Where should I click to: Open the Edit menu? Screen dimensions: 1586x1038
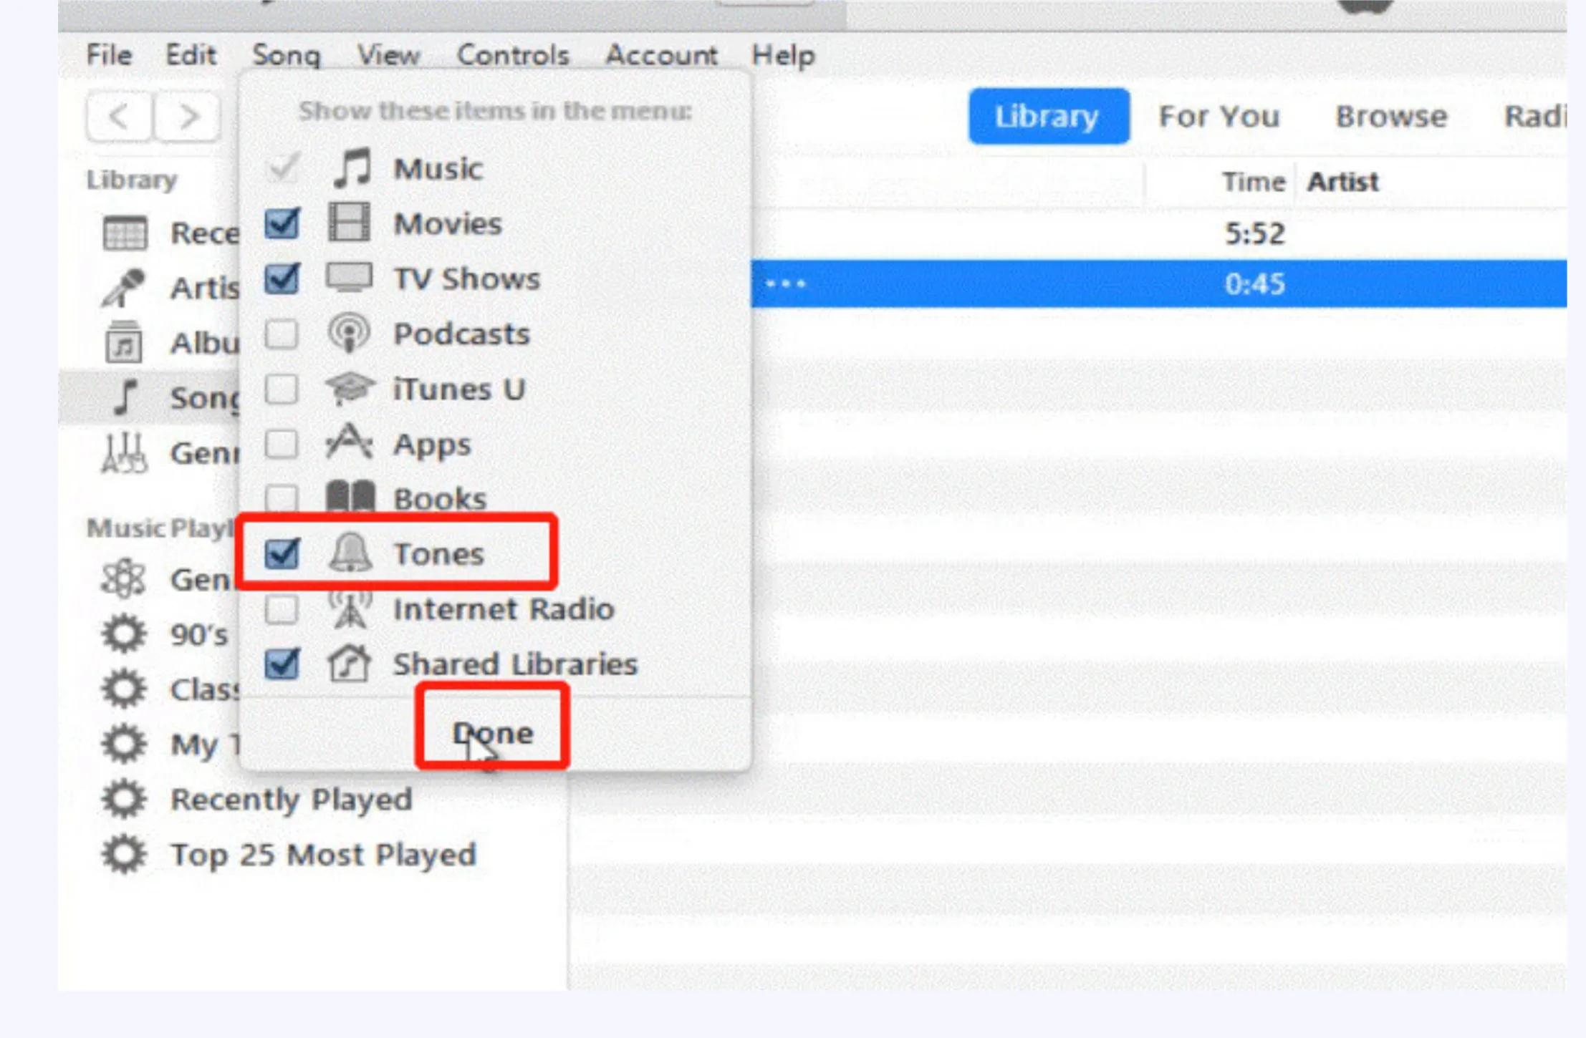pos(191,55)
